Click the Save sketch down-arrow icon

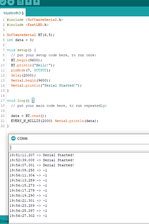coord(36,2)
